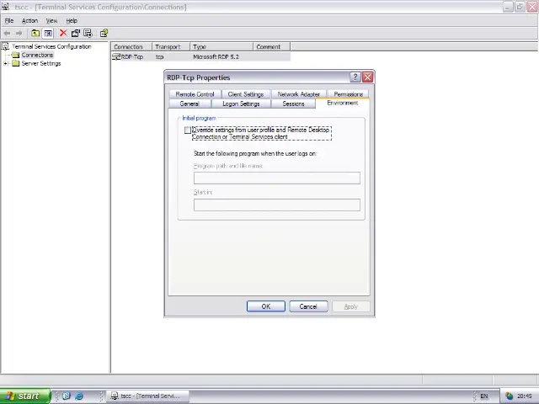539x404 pixels.
Task: Switch to the Remote Control tab
Action: (x=195, y=94)
